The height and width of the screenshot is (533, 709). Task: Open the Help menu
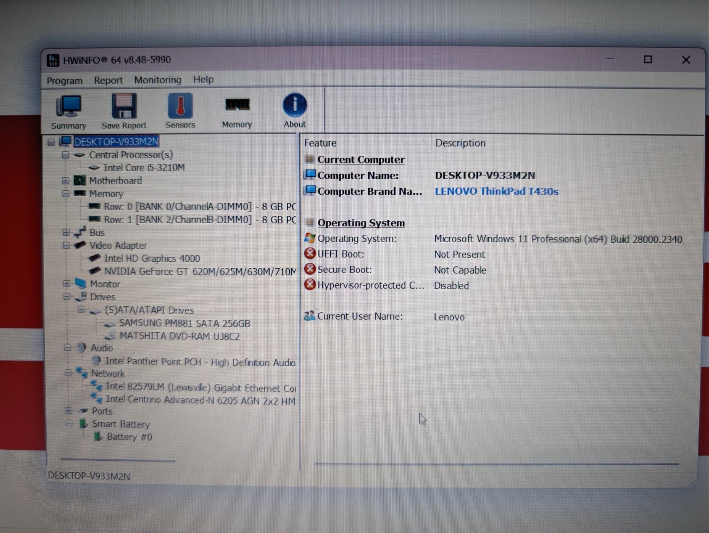[203, 80]
